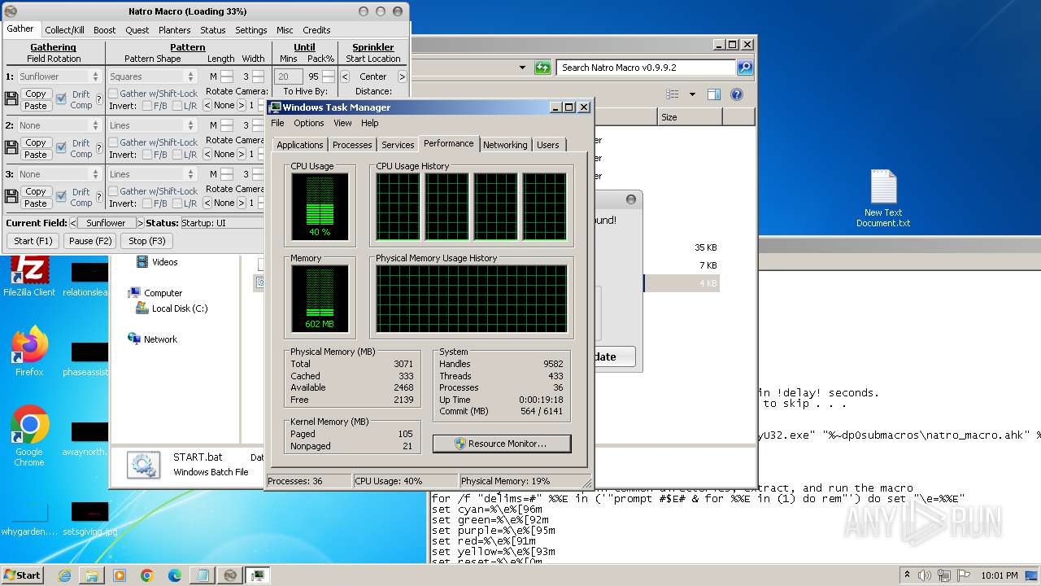The image size is (1041, 586).
Task: Toggle Drift Comp checkbox for field 3
Action: click(61, 197)
